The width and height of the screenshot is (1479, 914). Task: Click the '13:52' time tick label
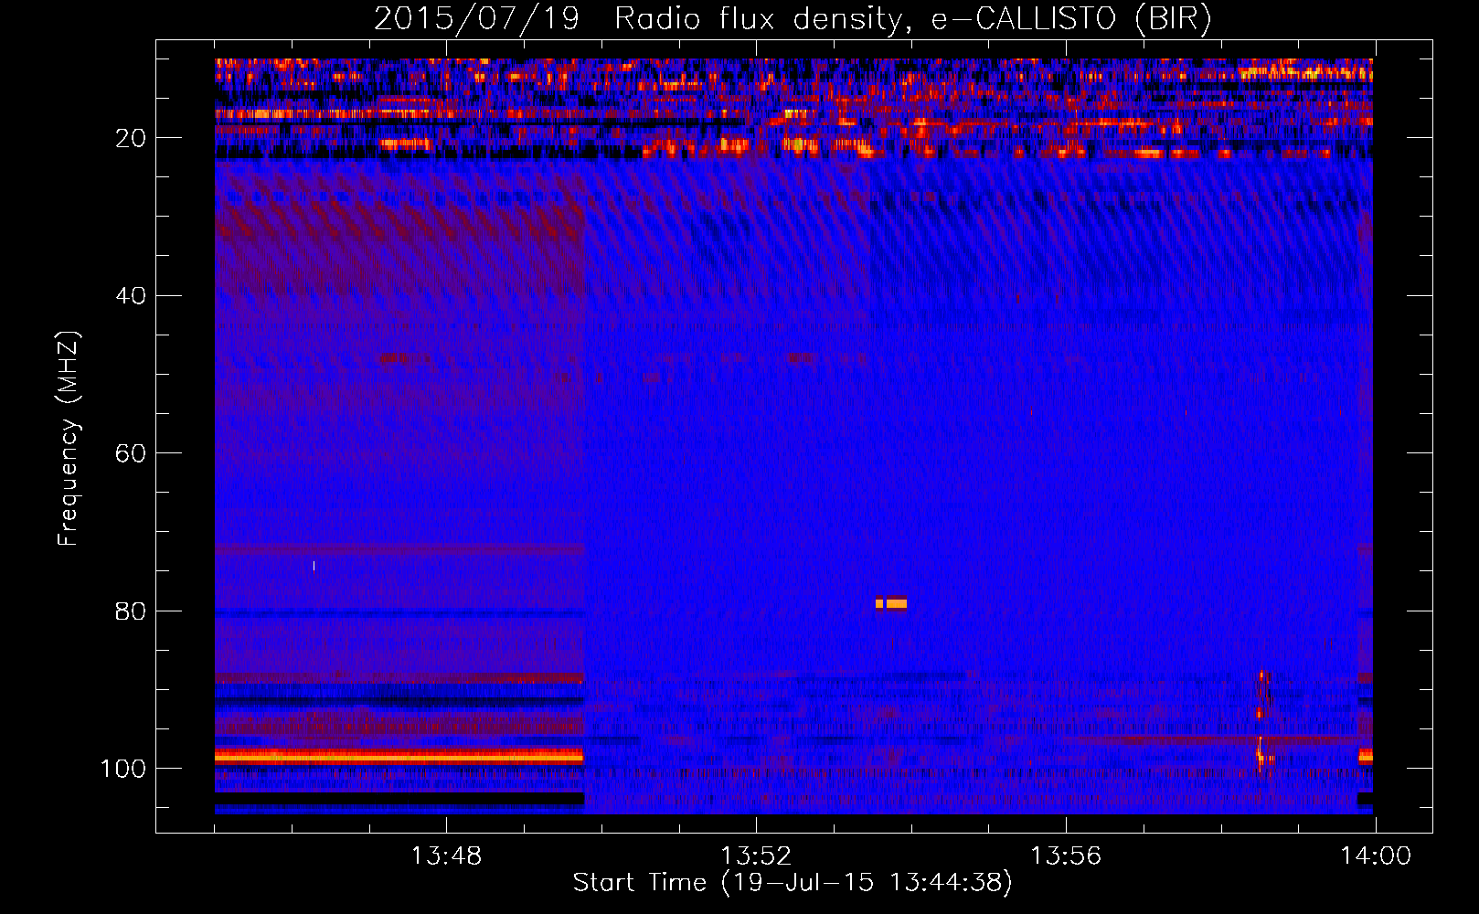[x=756, y=856]
